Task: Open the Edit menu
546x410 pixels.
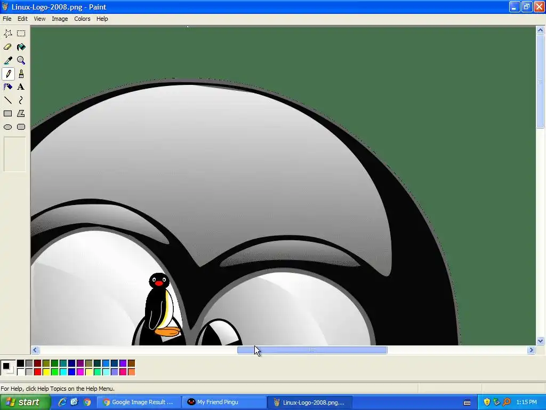Action: pos(22,19)
